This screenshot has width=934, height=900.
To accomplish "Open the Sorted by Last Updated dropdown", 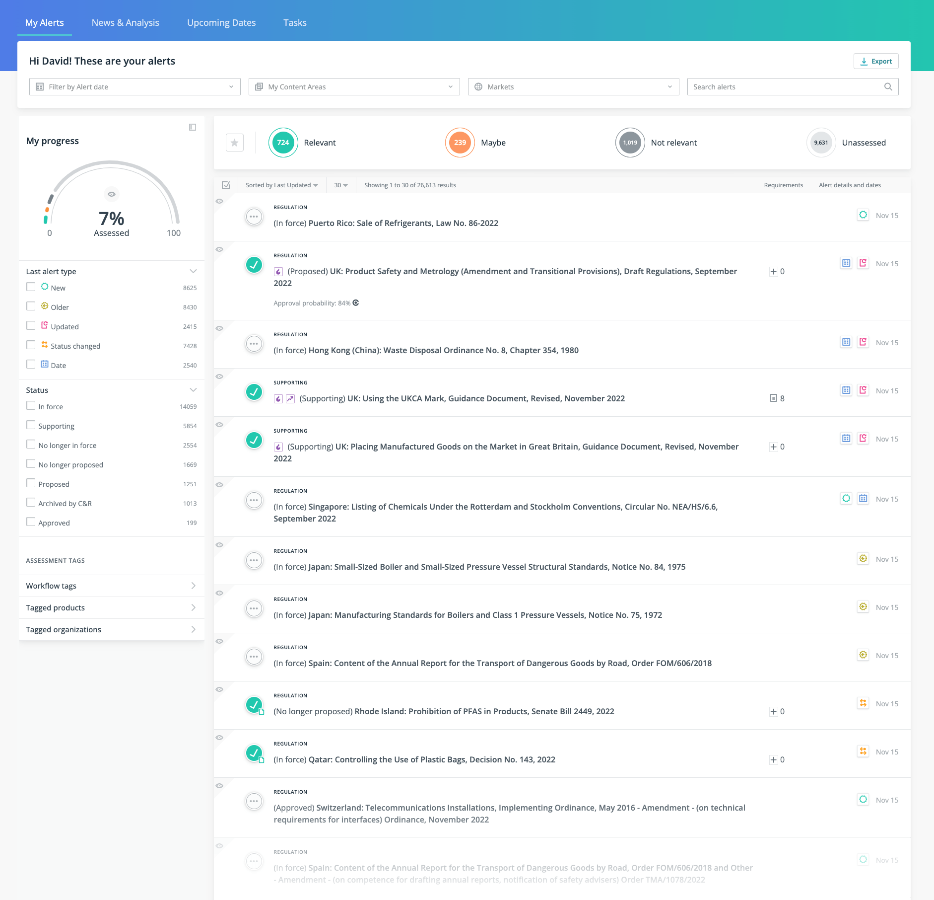I will [281, 185].
